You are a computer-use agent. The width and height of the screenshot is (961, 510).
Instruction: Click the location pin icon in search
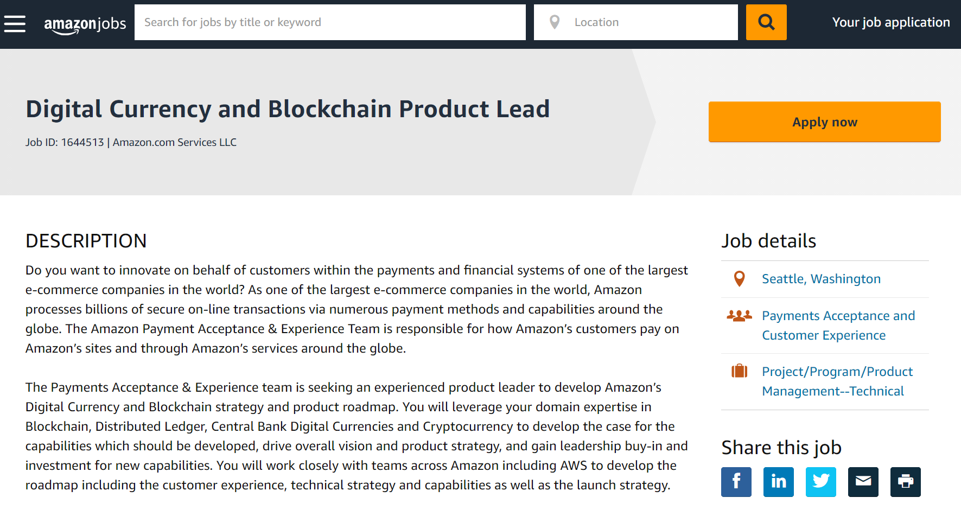point(554,22)
